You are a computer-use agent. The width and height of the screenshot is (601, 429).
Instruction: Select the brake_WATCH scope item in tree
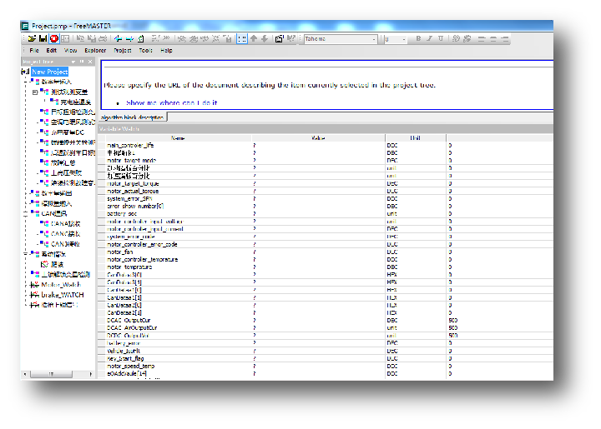tap(62, 295)
